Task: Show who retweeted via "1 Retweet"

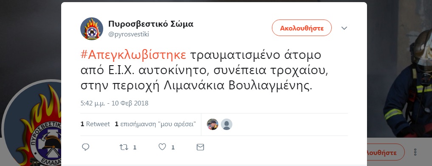Action: click(95, 124)
